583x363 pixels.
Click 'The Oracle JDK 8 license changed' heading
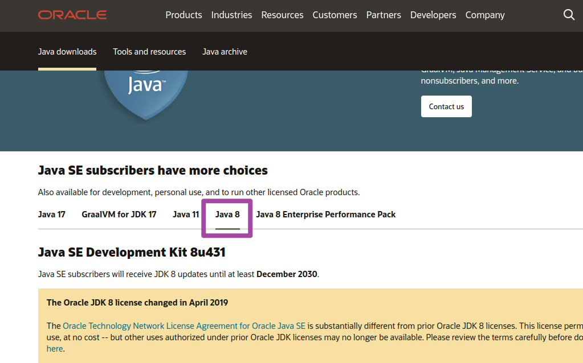pyautogui.click(x=137, y=303)
